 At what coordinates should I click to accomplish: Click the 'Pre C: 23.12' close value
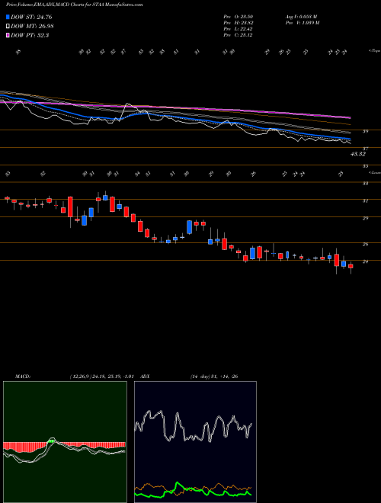239,35
